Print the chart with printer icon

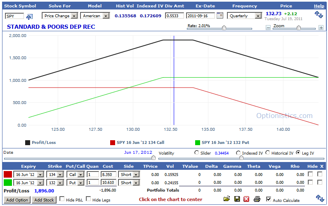click(257, 199)
